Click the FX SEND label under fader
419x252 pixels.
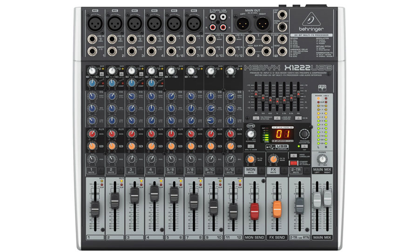[277, 237]
